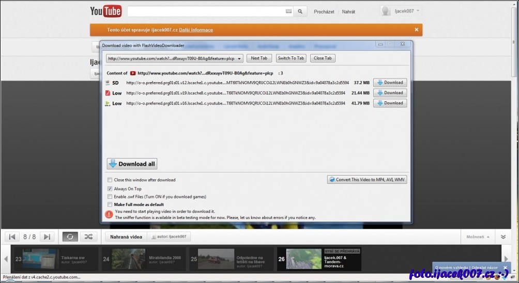This screenshot has height=283, width=519.
Task: Click the search magnifier button
Action: pos(301,11)
